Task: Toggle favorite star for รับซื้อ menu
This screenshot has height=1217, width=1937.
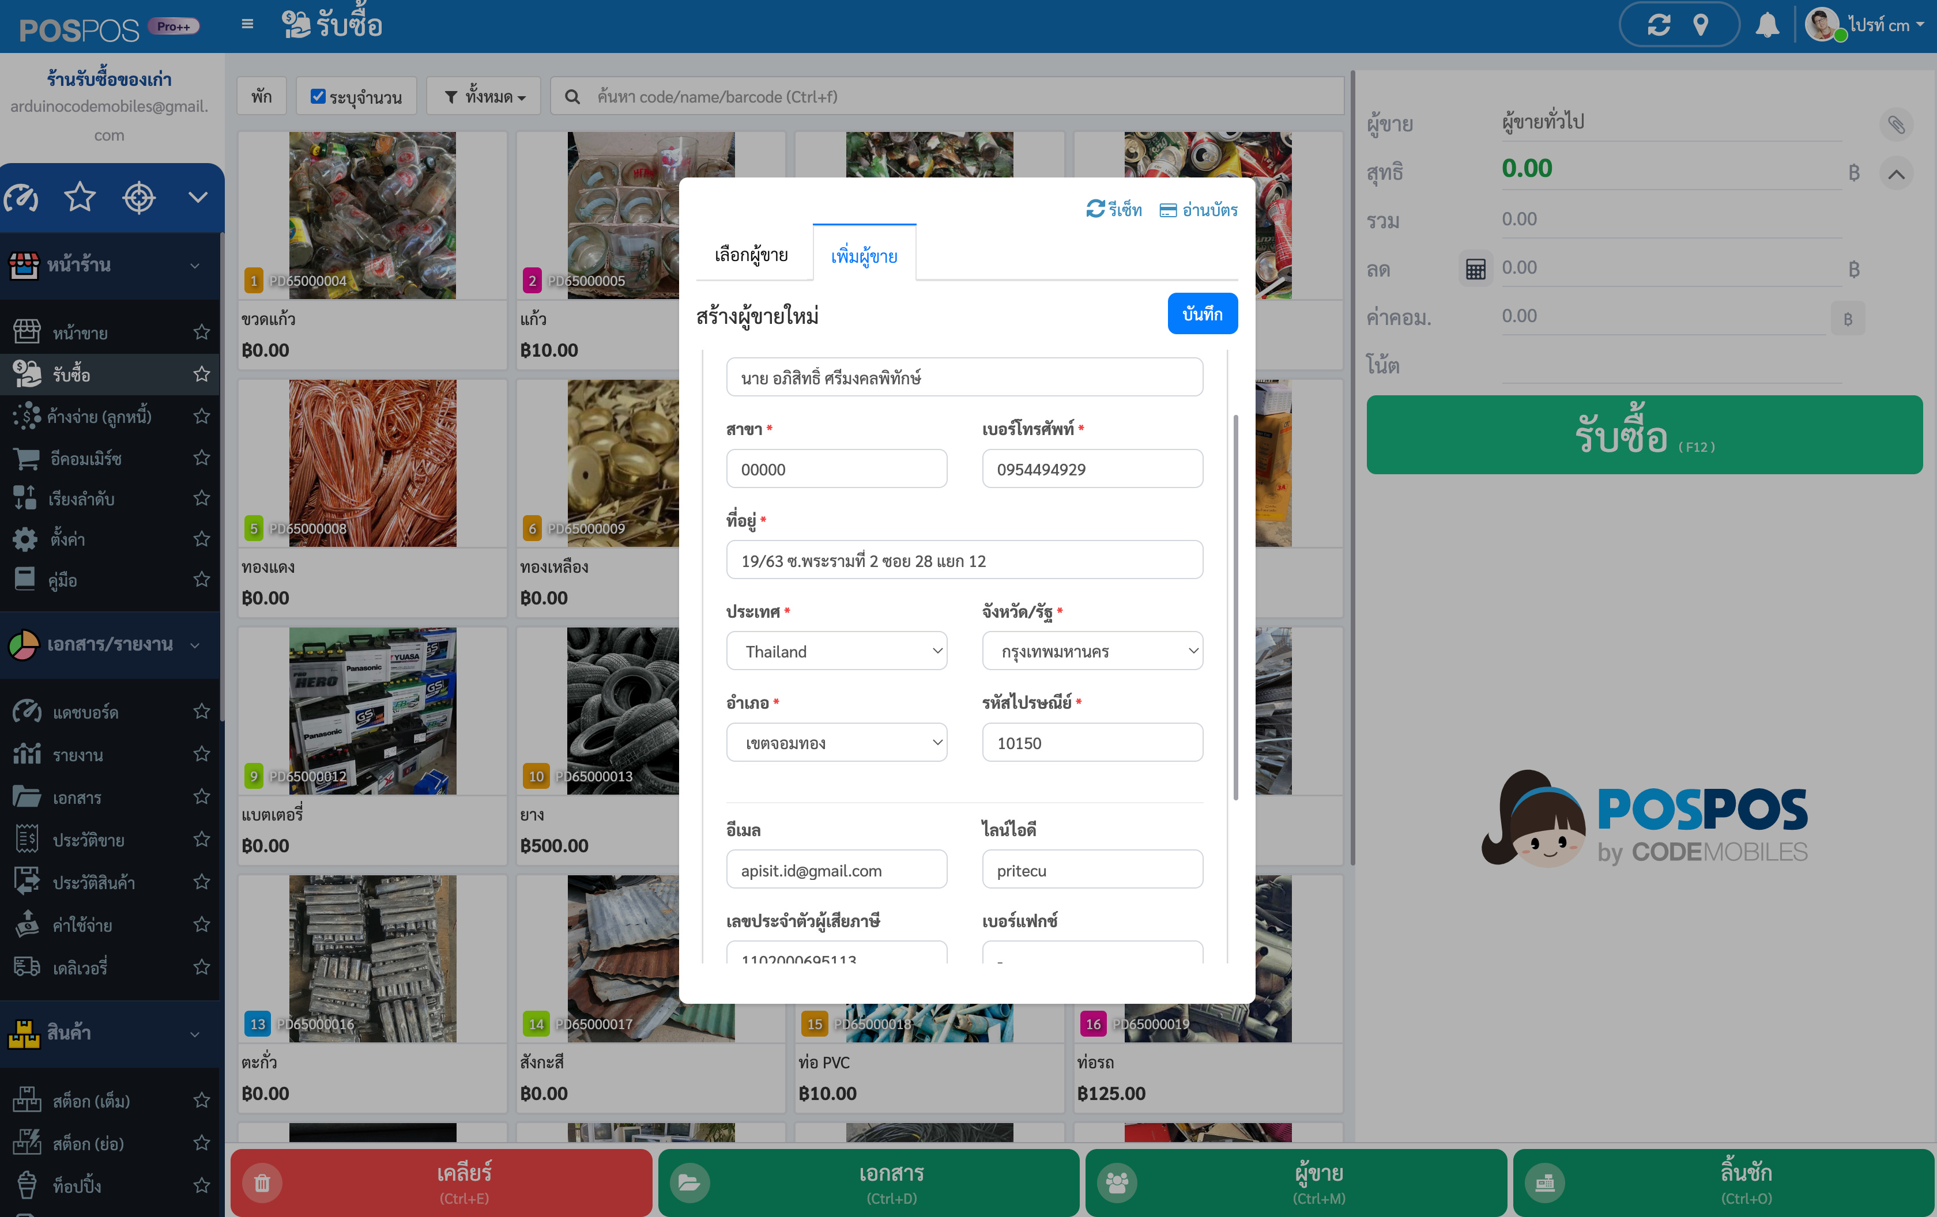Action: click(x=202, y=374)
